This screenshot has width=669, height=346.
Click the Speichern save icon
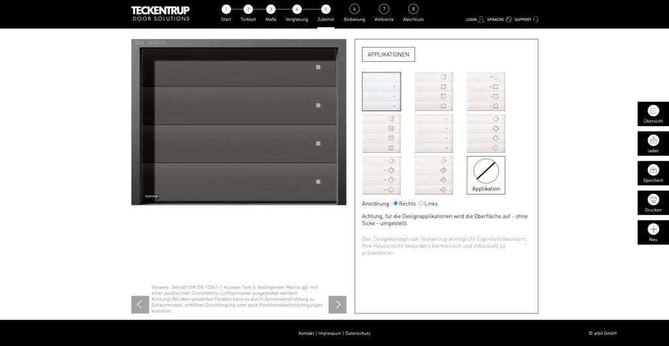click(653, 170)
